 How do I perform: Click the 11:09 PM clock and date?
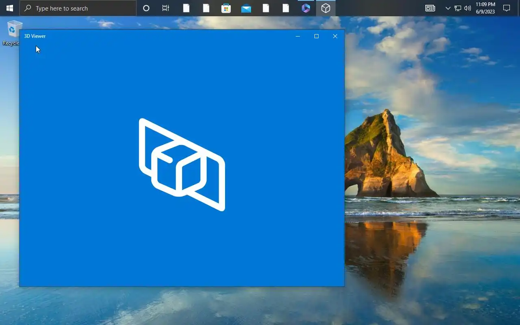click(x=485, y=8)
